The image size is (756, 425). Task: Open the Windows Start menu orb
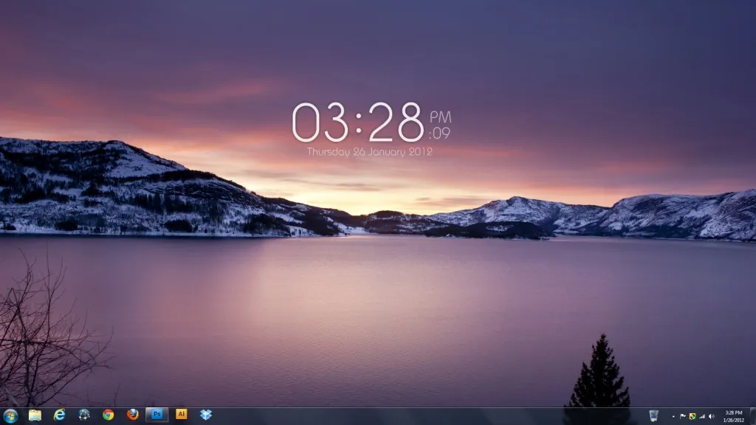click(10, 415)
